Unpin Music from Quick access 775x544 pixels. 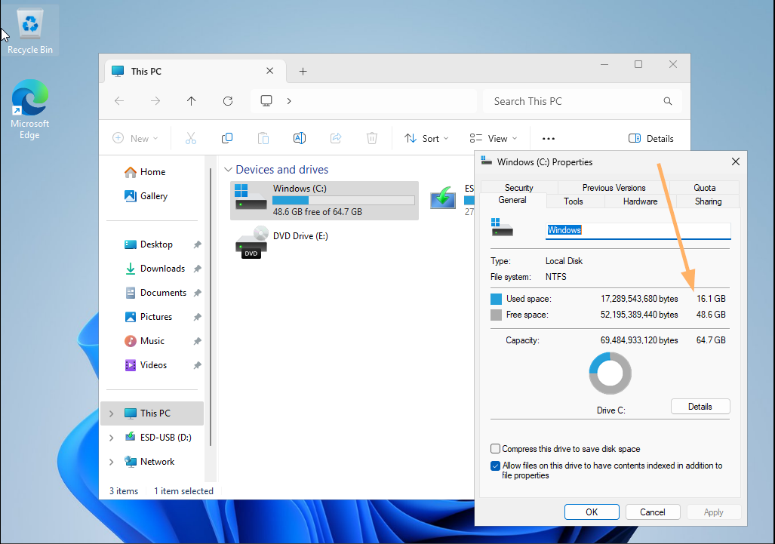pyautogui.click(x=197, y=341)
